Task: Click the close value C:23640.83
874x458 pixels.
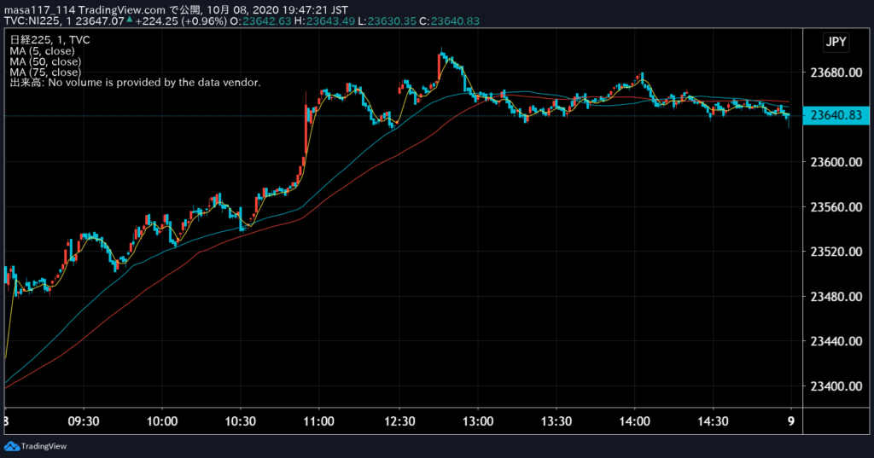Action: (x=449, y=21)
